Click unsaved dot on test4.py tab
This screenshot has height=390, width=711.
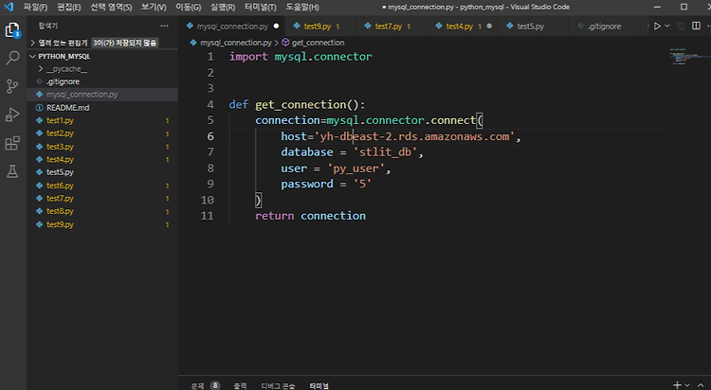[x=489, y=27]
